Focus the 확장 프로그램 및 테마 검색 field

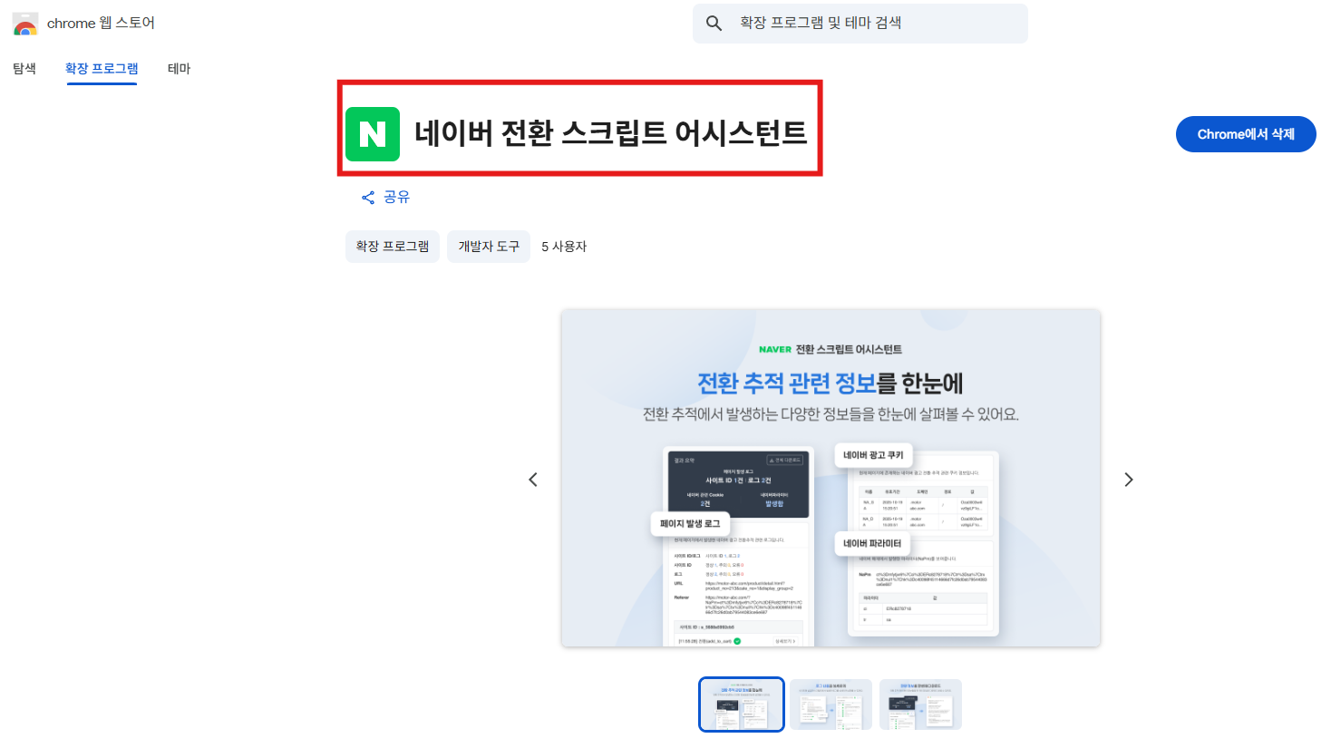click(x=870, y=24)
